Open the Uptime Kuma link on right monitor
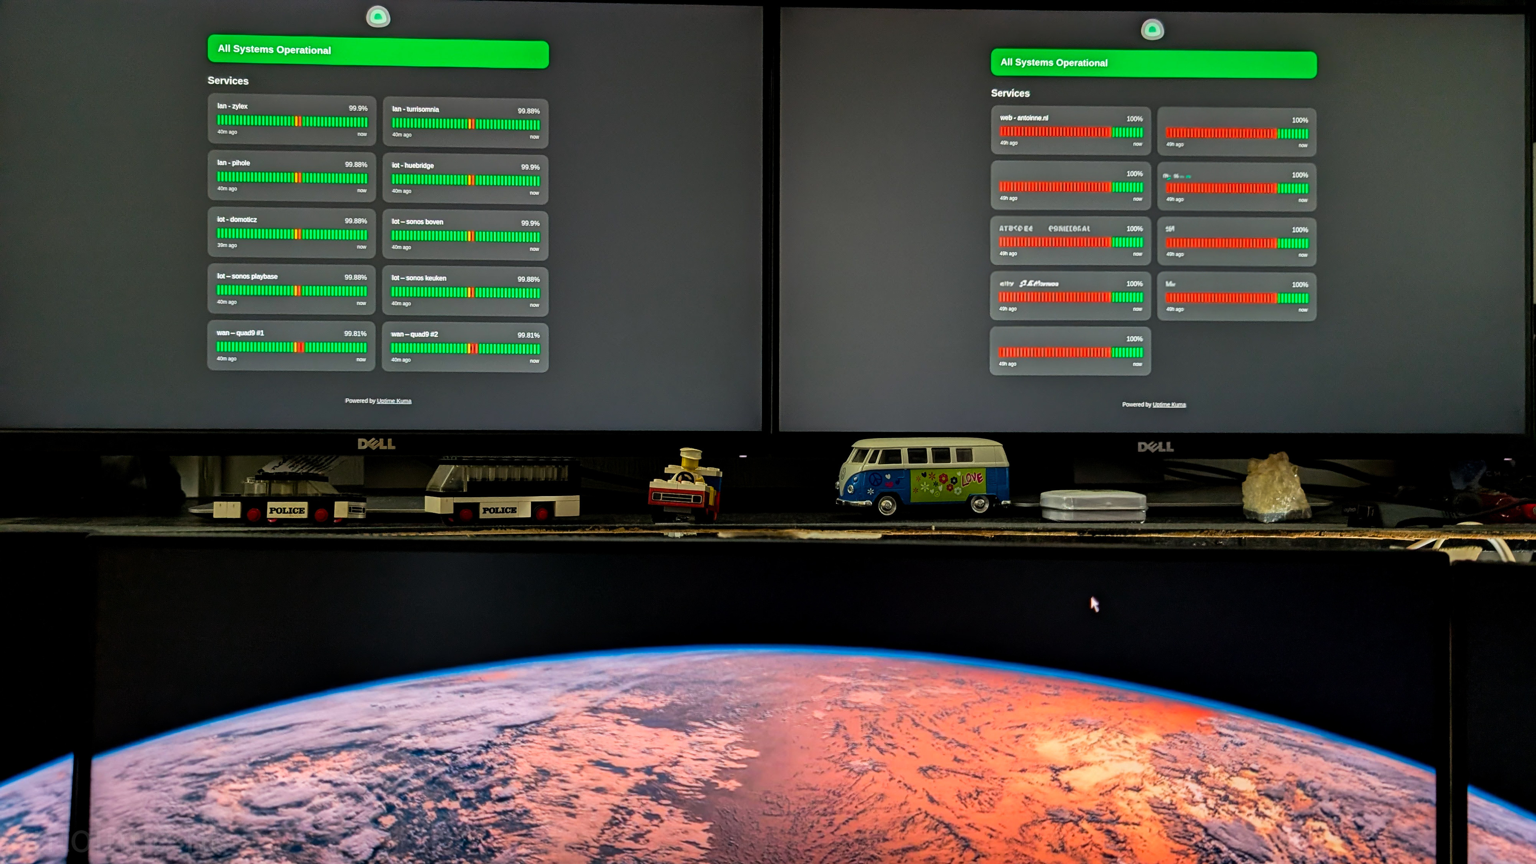 click(x=1169, y=405)
